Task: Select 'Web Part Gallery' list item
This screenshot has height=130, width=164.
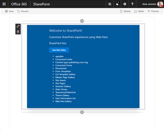Action: (x=63, y=101)
